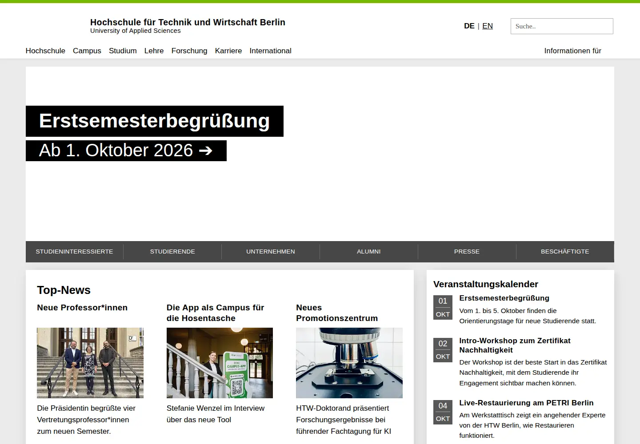The image size is (640, 444).
Task: Go to Presse section
Action: pos(467,251)
